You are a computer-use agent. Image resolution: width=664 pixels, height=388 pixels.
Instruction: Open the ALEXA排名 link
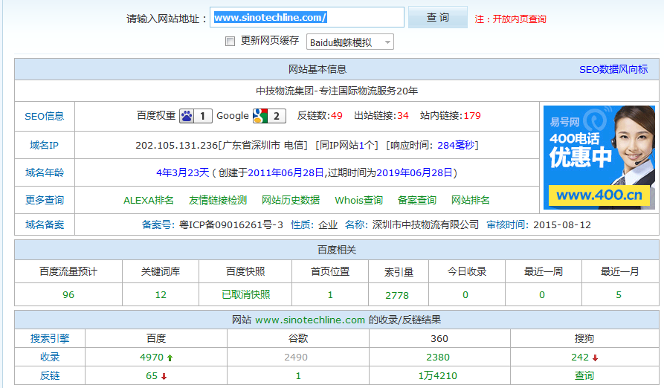(149, 200)
